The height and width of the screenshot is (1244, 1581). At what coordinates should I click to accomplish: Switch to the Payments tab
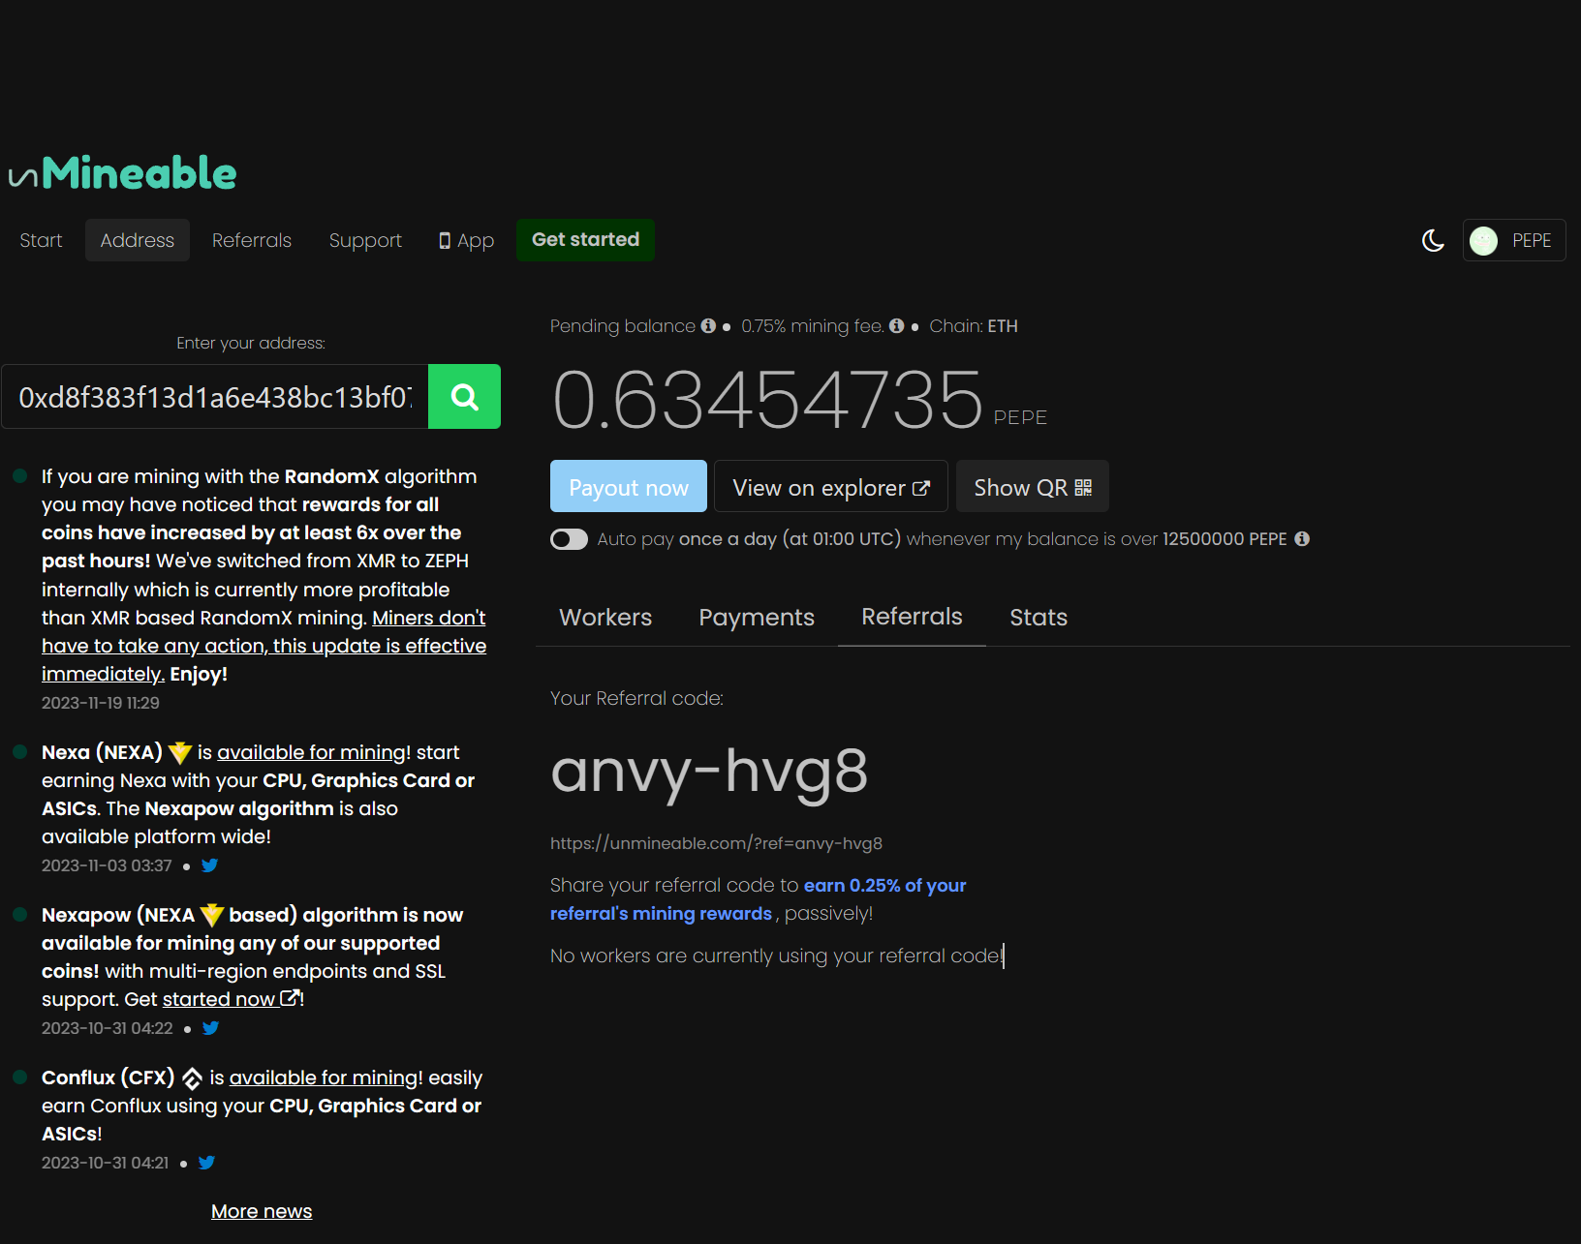tap(757, 618)
